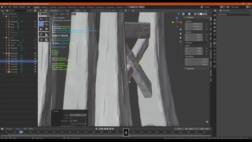Viewport: 252px width, 142px height.
Task: Hide Torus.007 using its eye icon
Action: point(35,67)
